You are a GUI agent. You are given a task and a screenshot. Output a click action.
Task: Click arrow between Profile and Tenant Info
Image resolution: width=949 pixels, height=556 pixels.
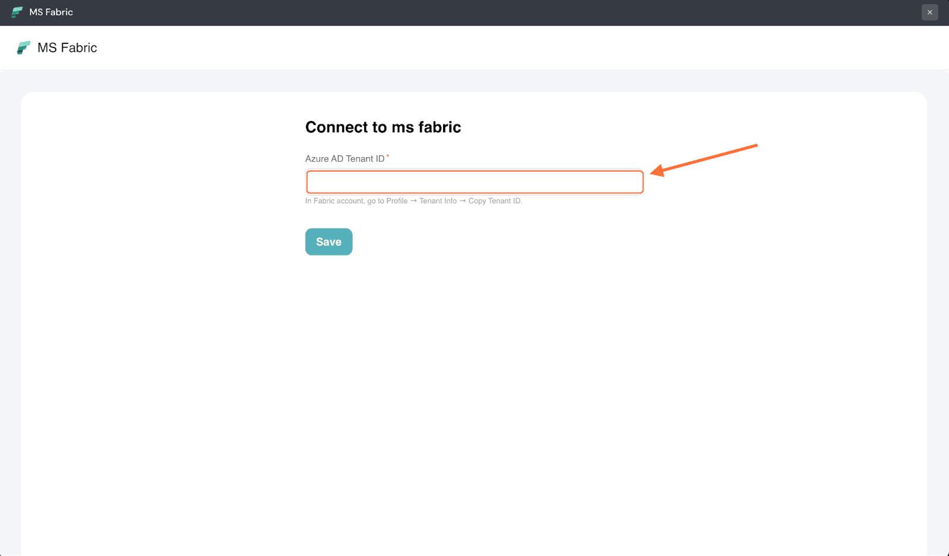coord(413,201)
